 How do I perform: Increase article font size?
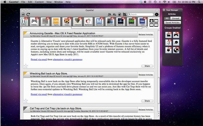pos(109,14)
